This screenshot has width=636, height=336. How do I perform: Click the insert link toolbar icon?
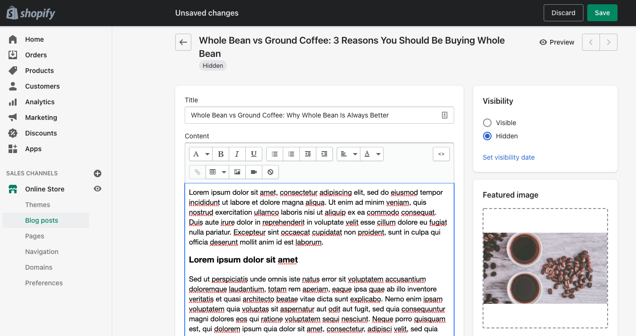coord(197,172)
